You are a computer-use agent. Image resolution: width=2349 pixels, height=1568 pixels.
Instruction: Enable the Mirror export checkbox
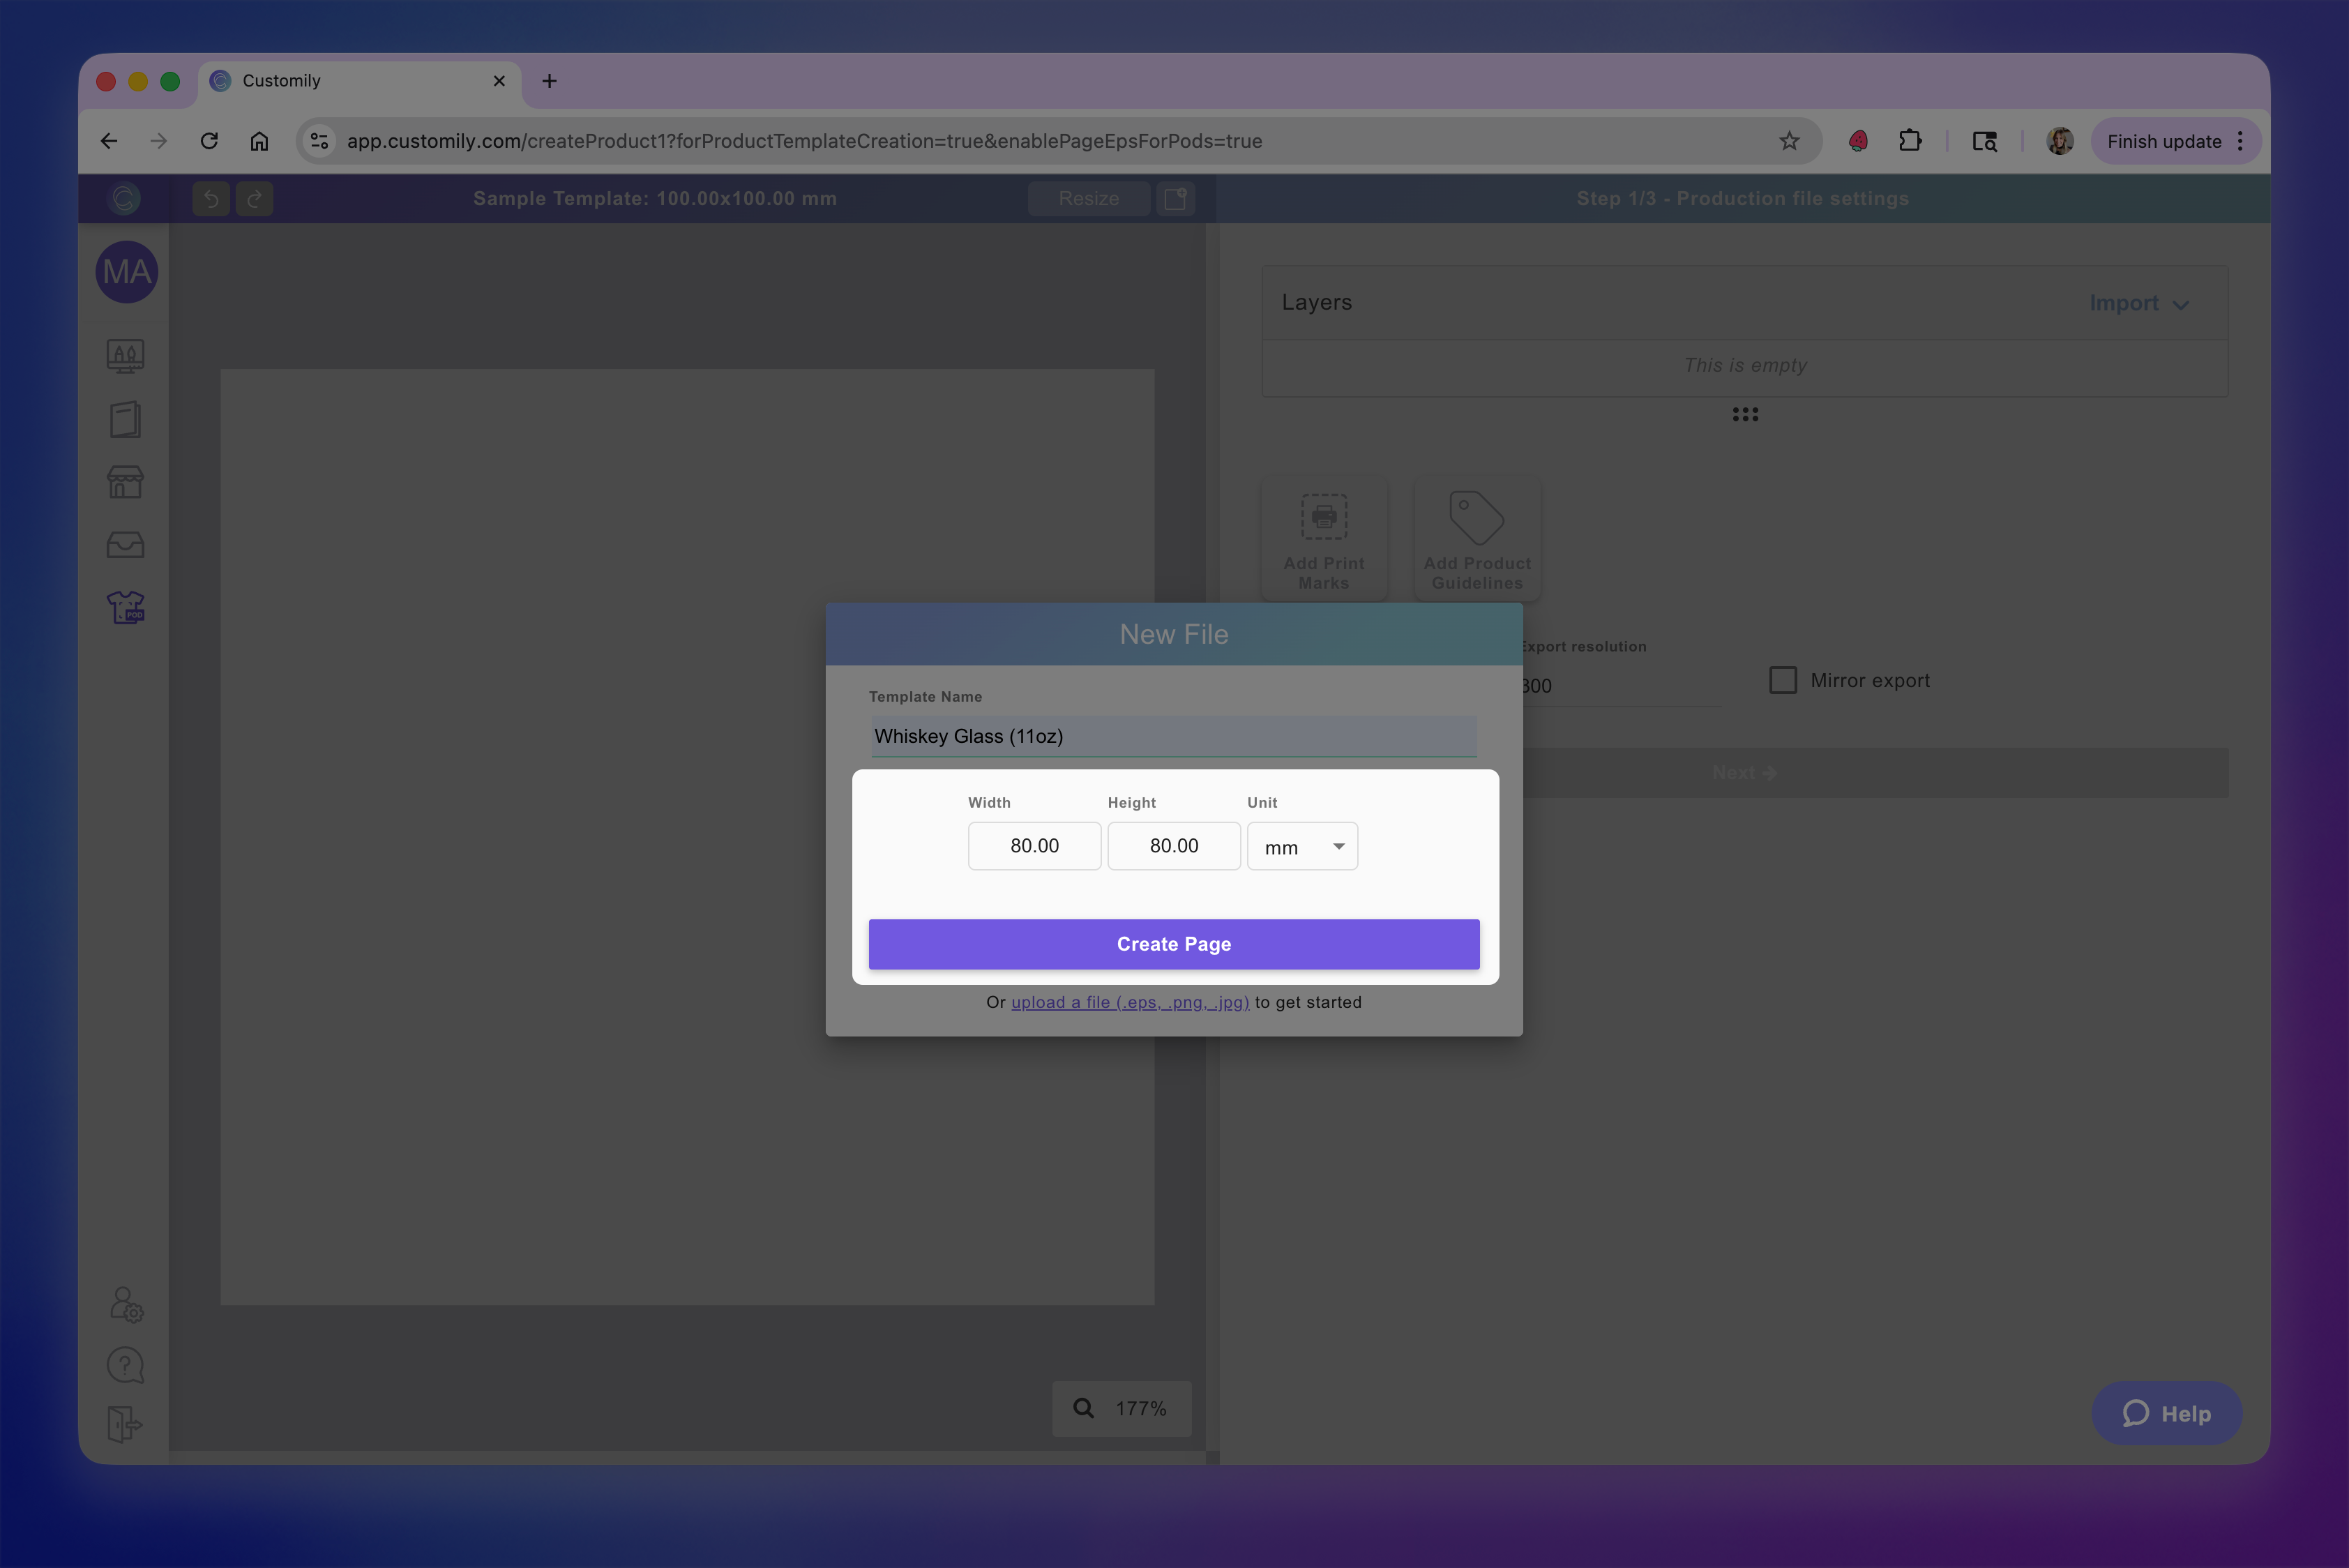tap(1782, 680)
